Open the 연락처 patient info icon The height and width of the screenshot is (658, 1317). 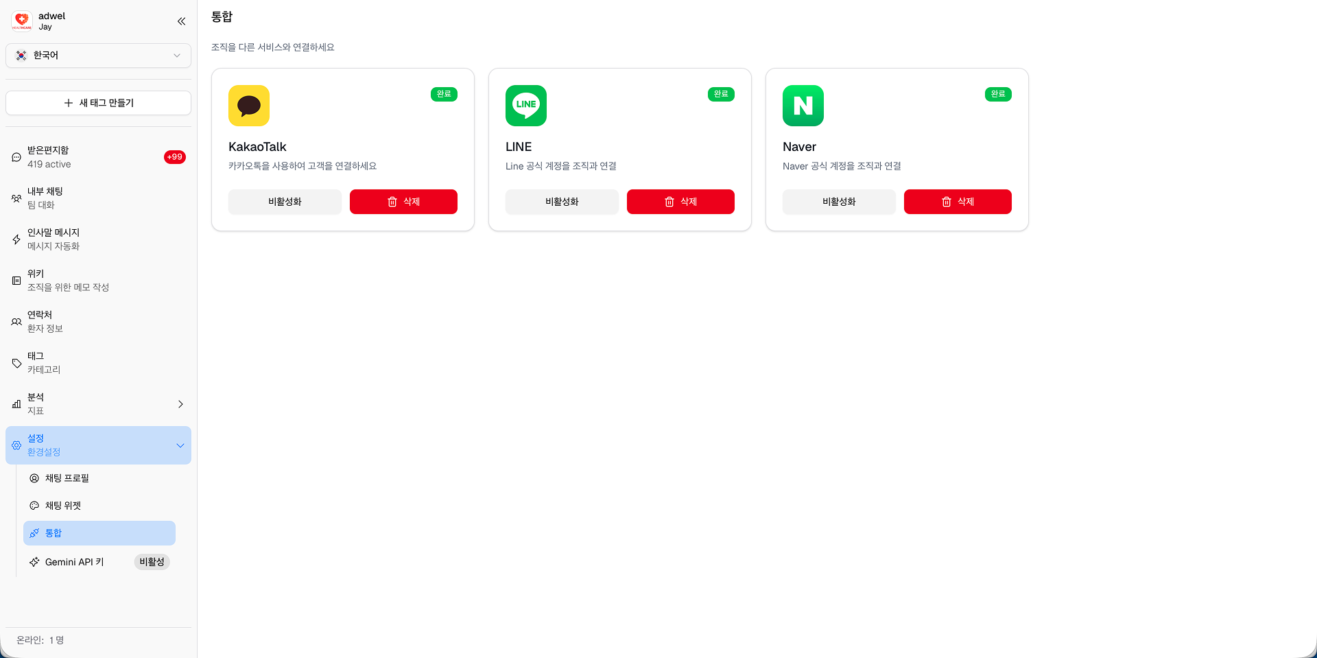[x=16, y=322]
